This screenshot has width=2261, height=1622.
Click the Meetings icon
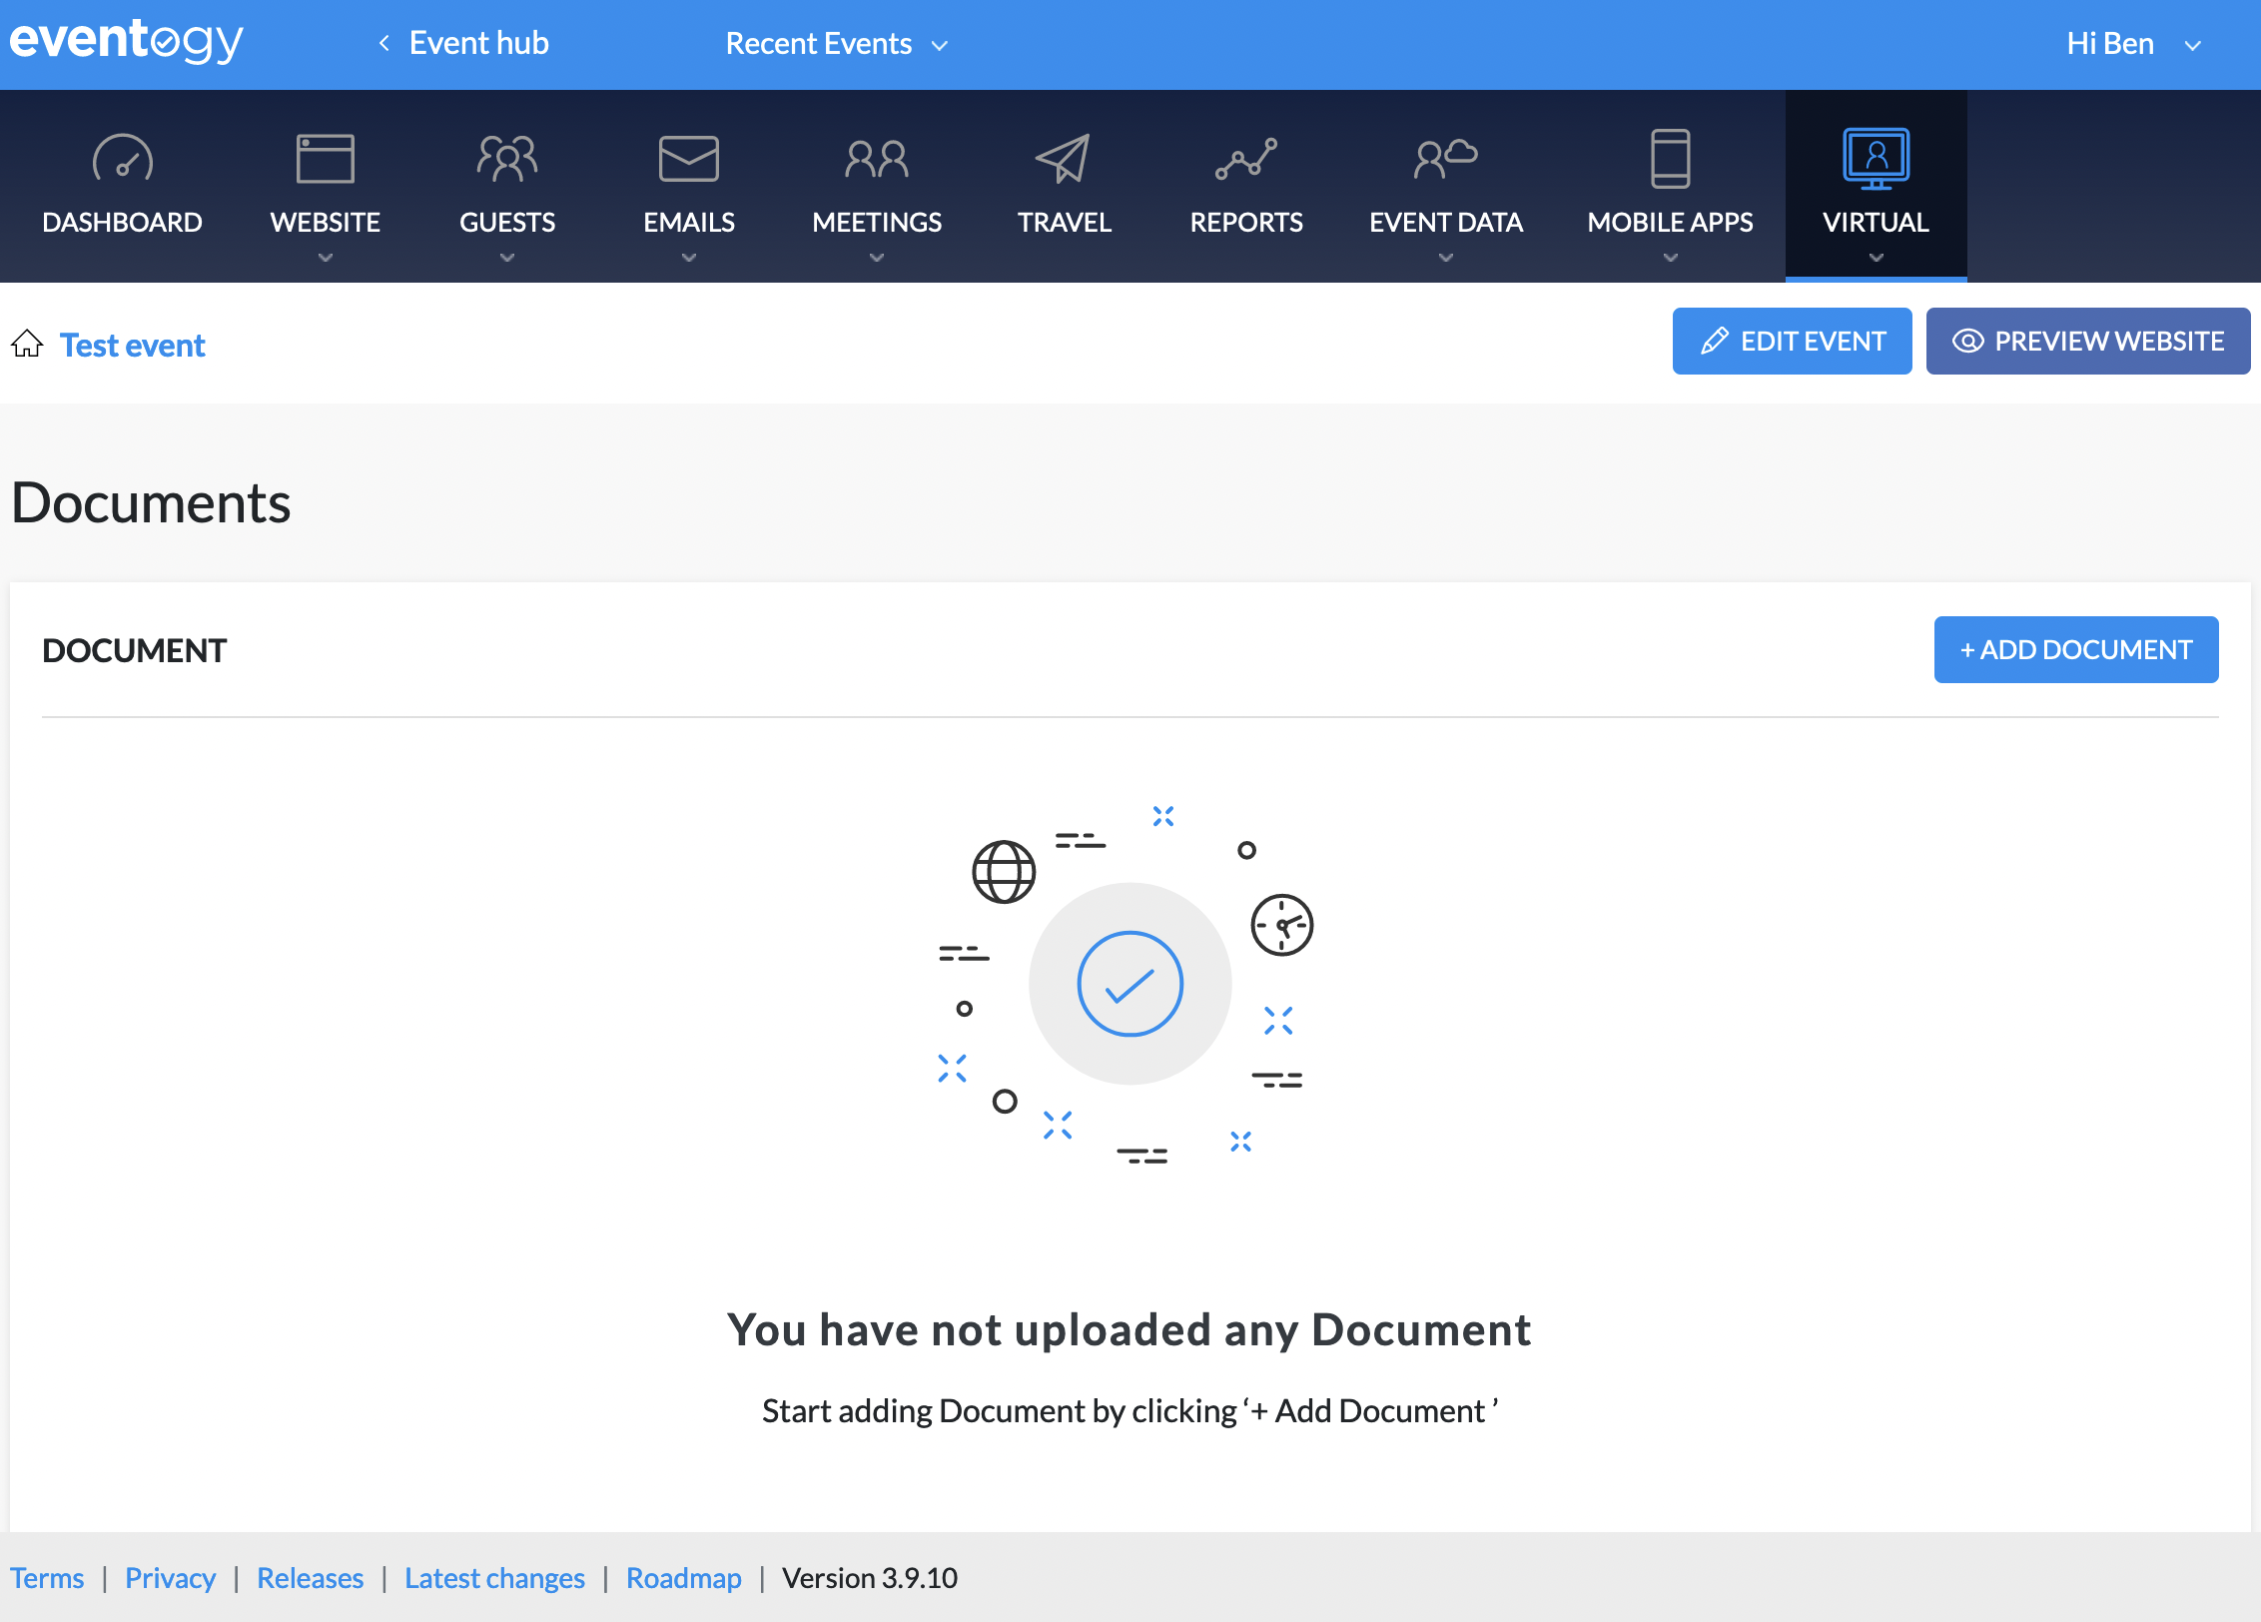[876, 160]
